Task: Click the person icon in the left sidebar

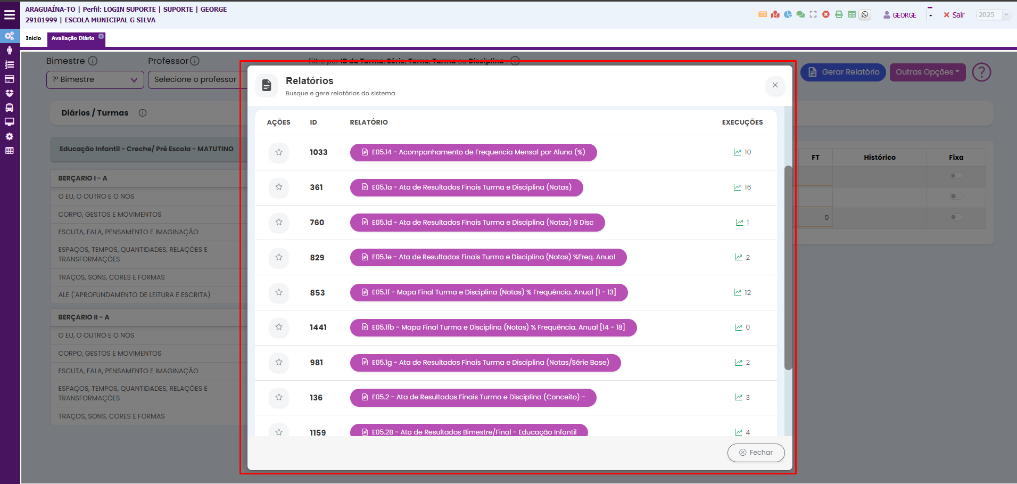Action: [x=9, y=50]
